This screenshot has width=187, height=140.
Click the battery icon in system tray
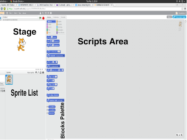(182, 1)
